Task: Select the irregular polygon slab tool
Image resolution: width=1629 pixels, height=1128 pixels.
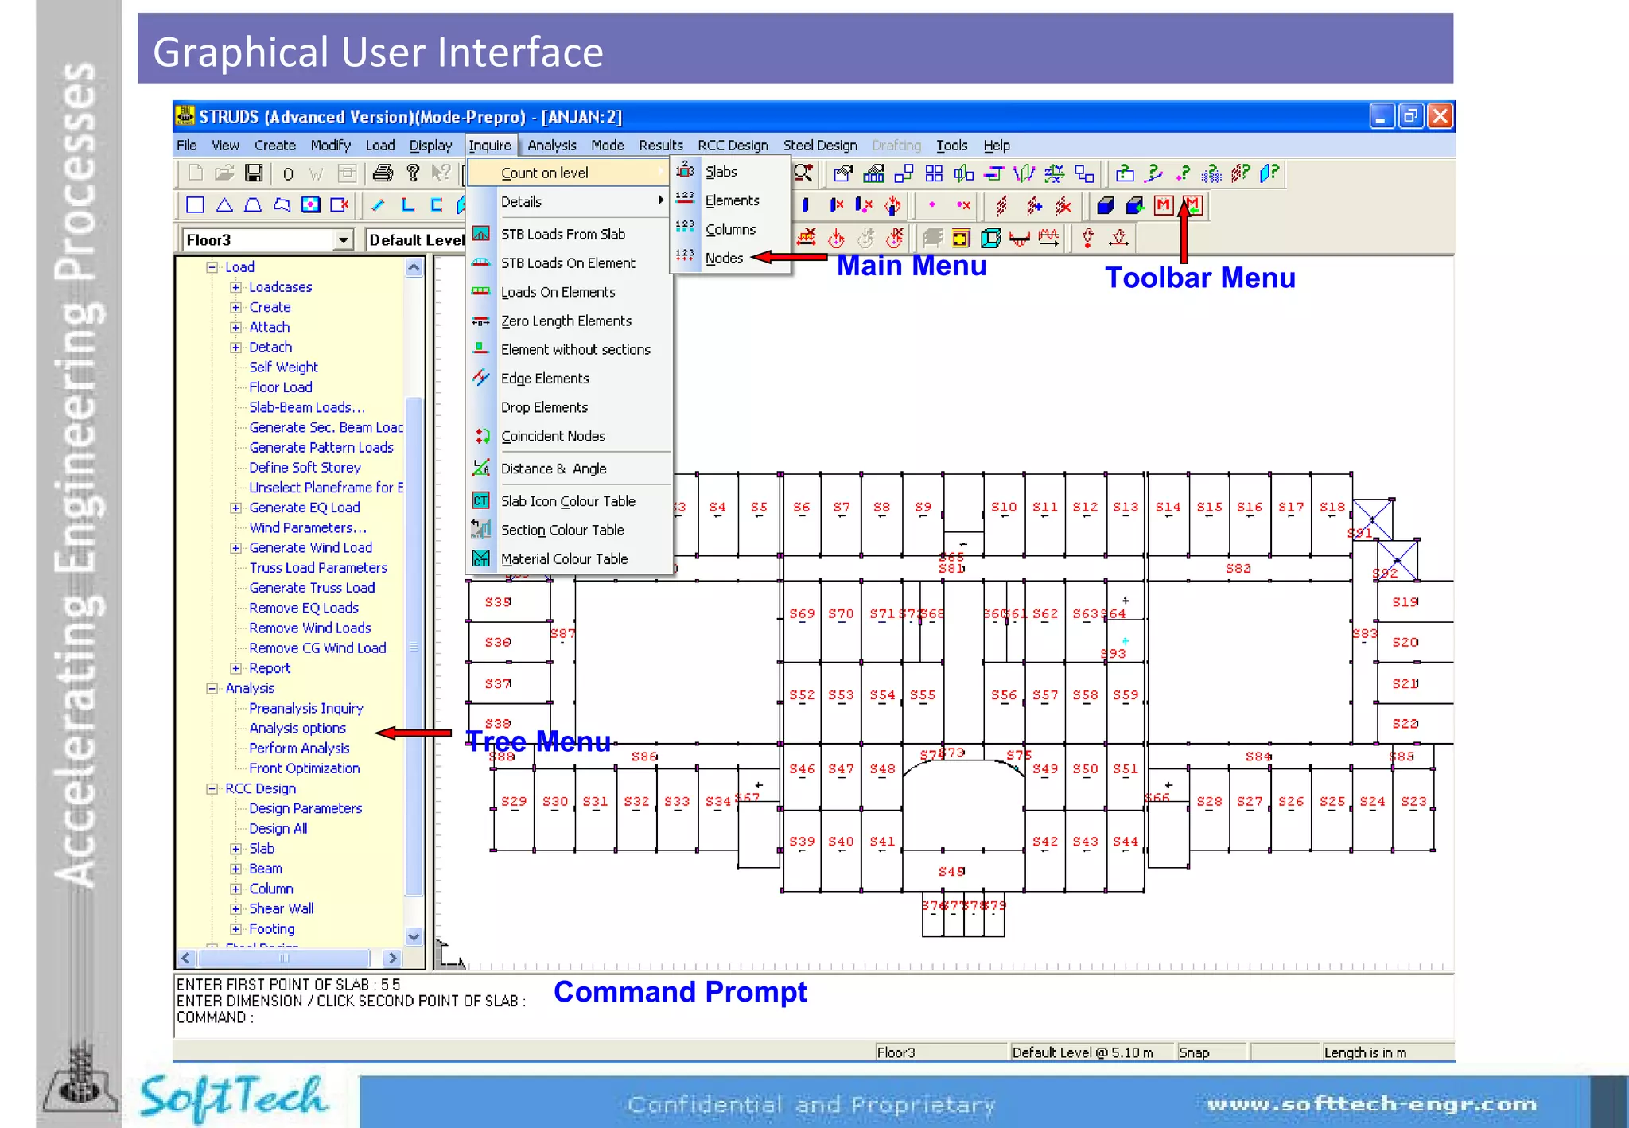Action: coord(282,205)
